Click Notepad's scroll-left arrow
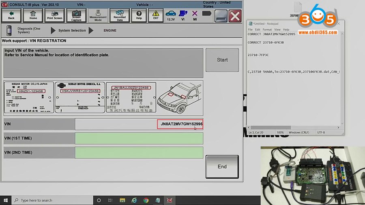 tap(249, 127)
